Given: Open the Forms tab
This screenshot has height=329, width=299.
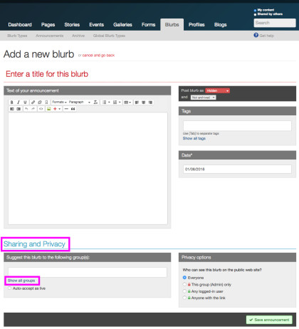Looking at the screenshot, I should coord(149,25).
